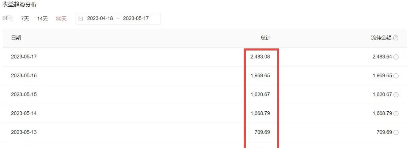407x148 pixels.
Task: Switch to the 14天 time range
Action: 42,19
